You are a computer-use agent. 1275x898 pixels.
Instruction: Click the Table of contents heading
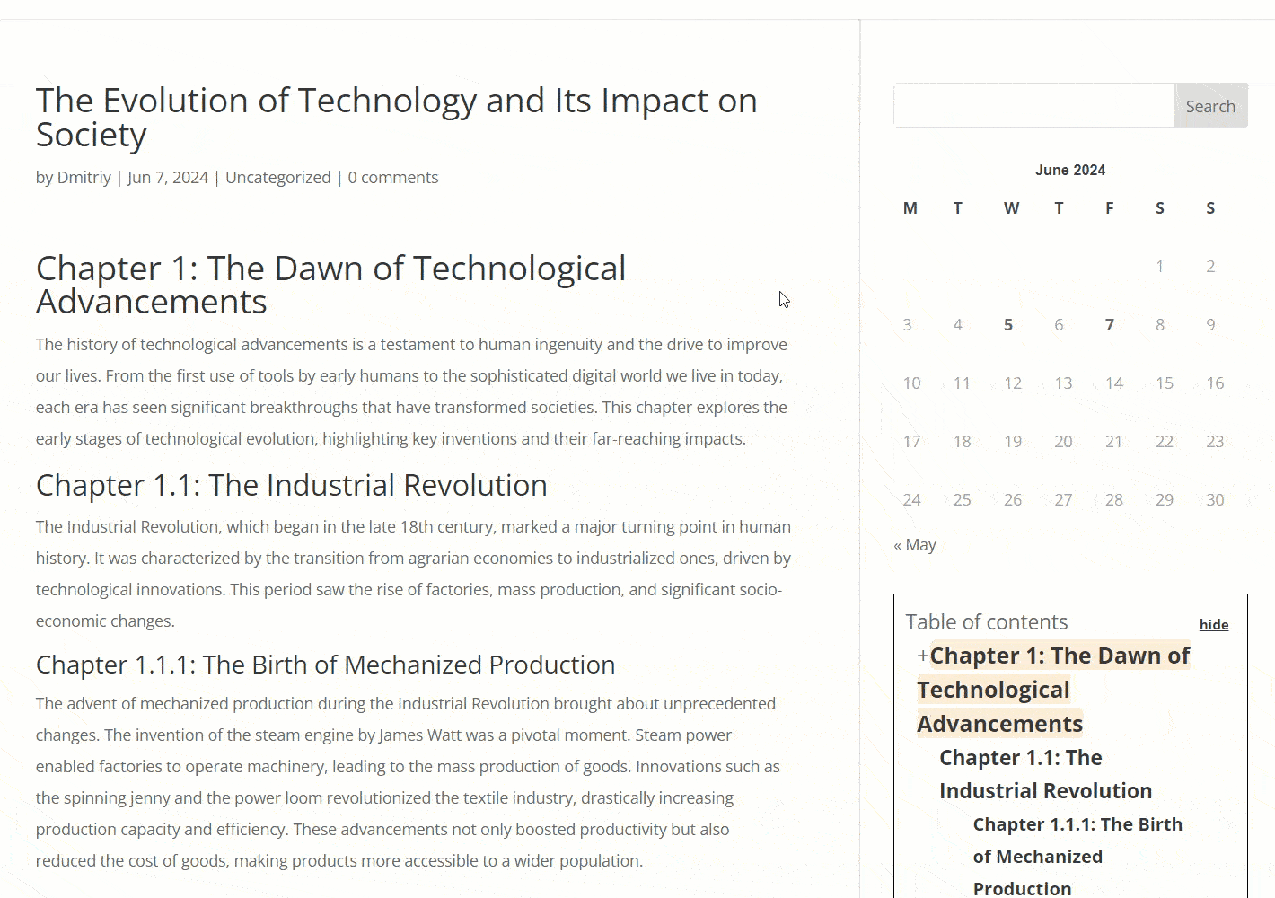986,622
